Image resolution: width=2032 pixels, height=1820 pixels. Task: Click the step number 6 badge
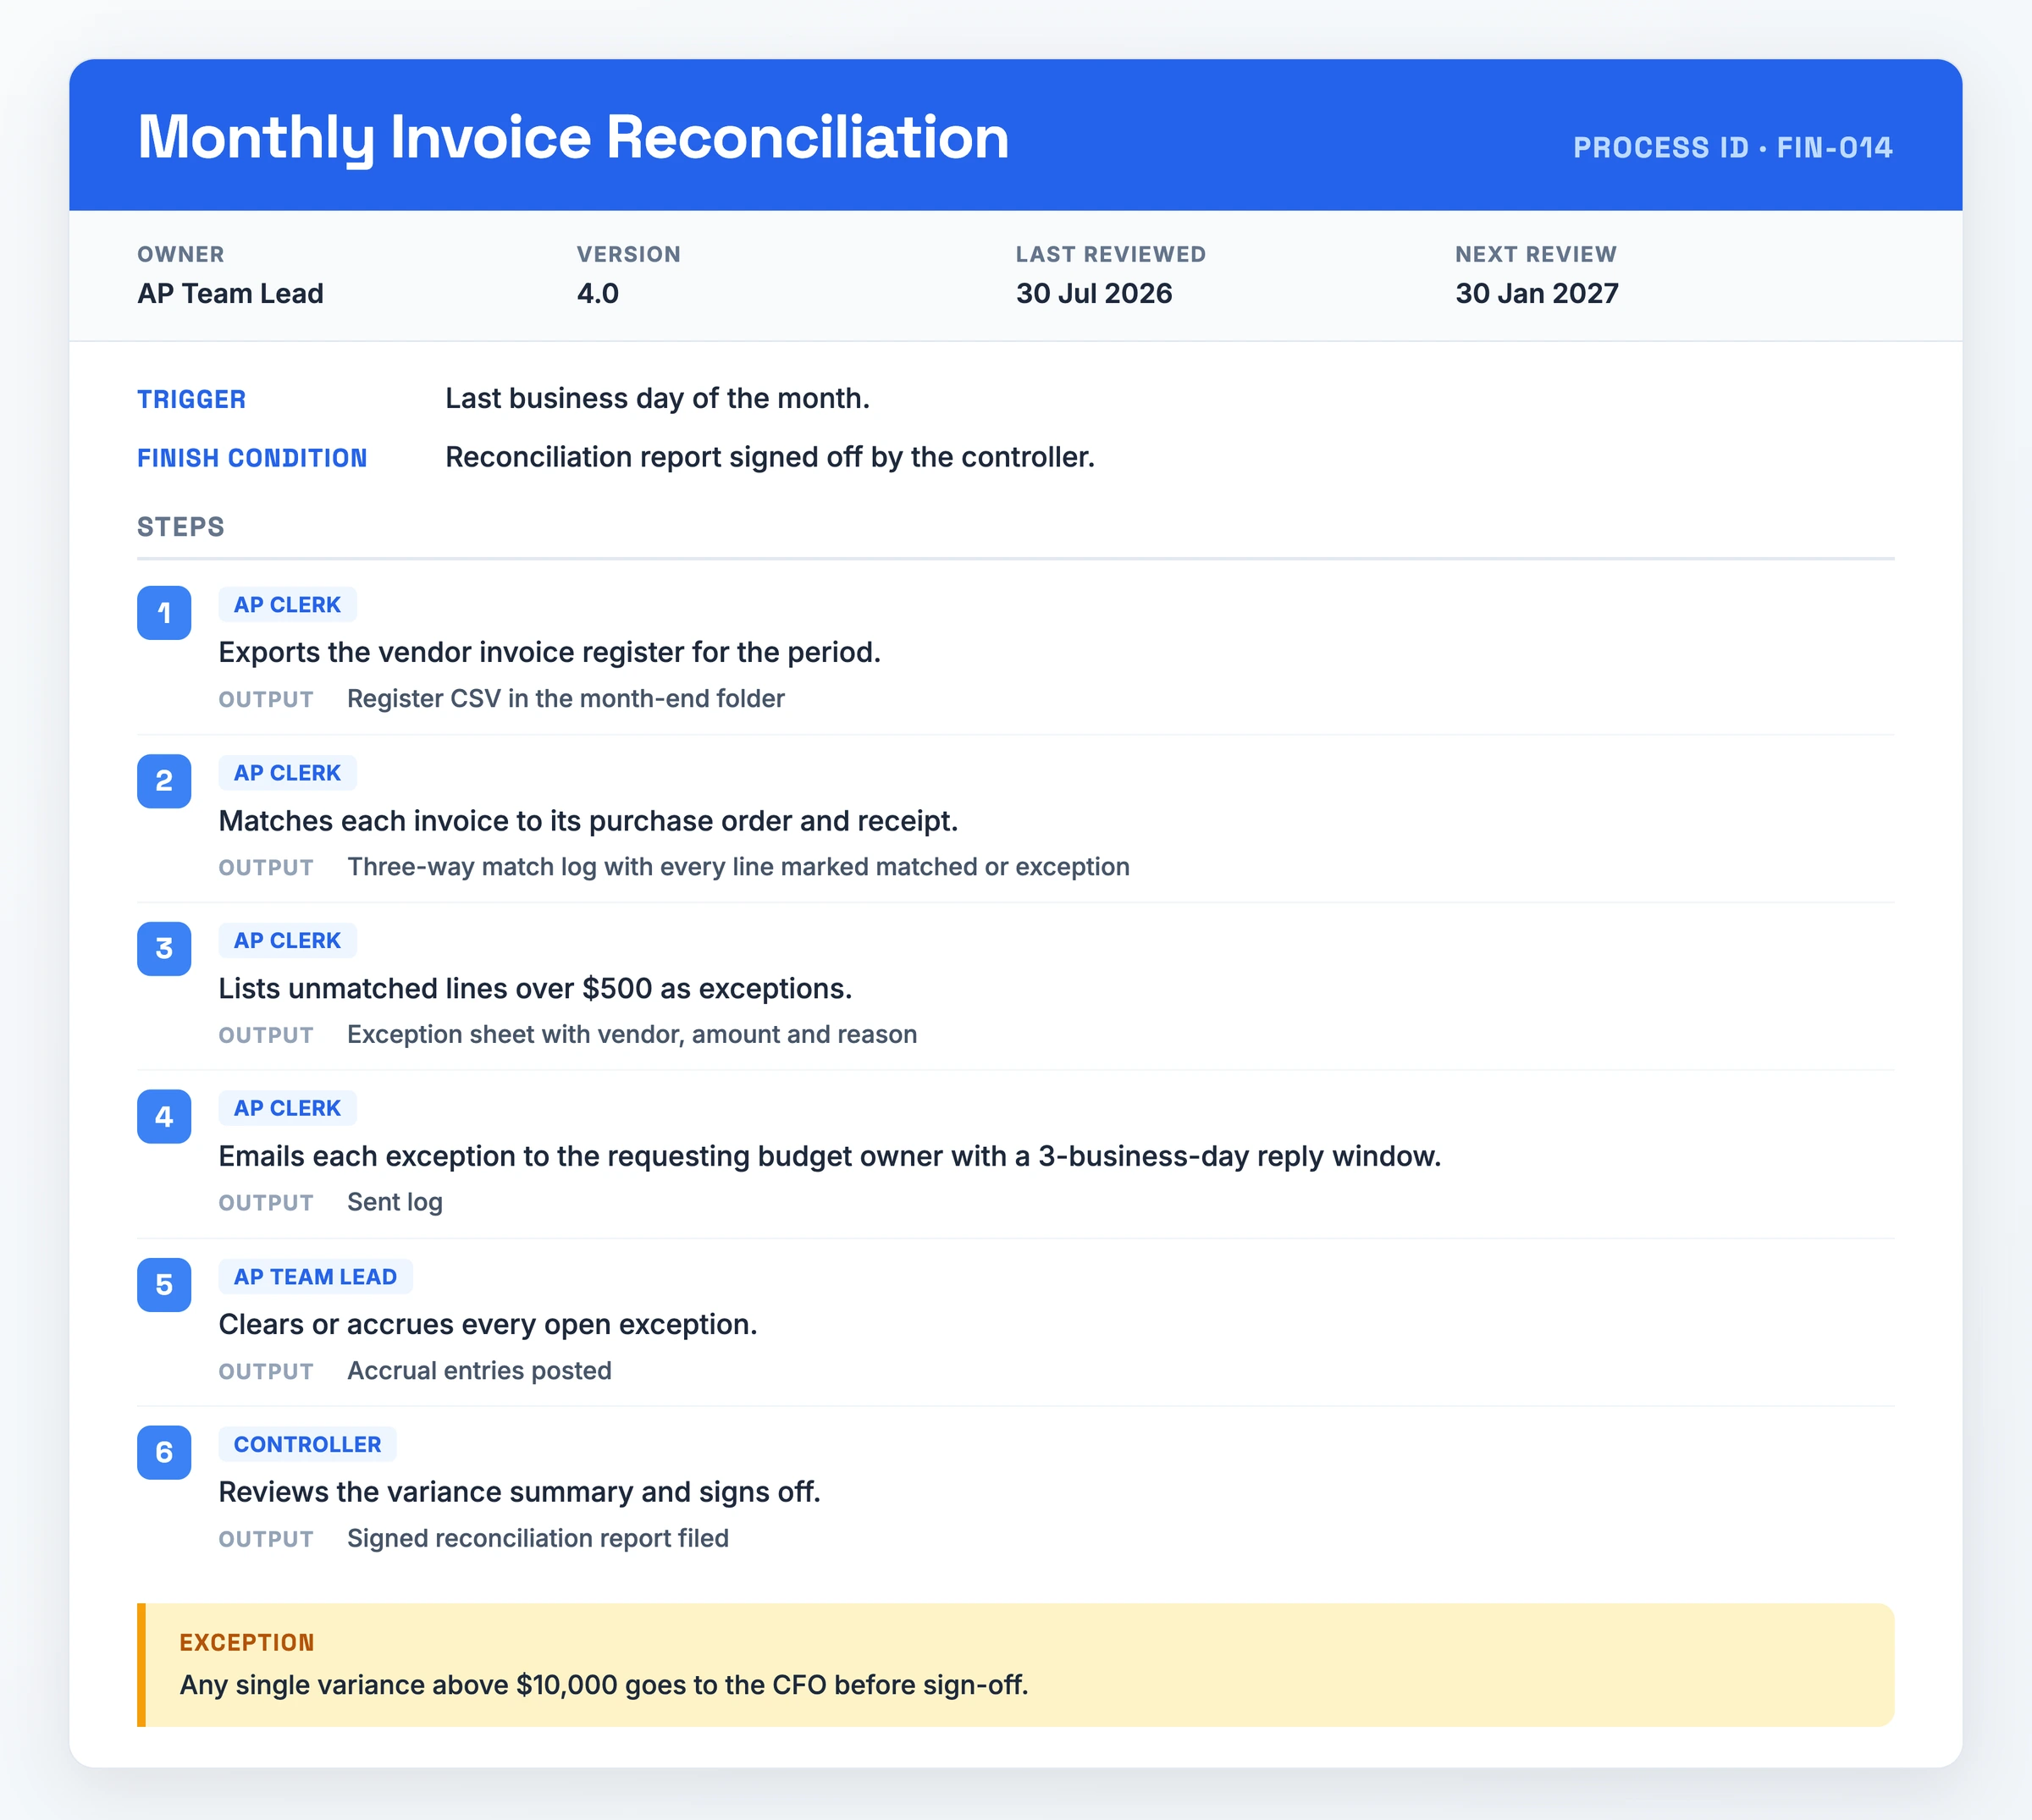(164, 1453)
